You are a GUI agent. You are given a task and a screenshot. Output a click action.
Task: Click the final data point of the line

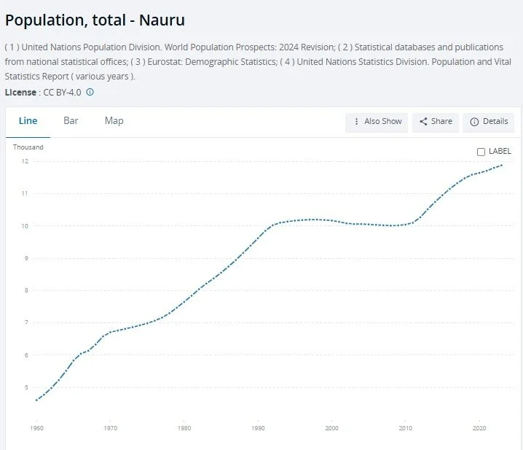pos(502,166)
